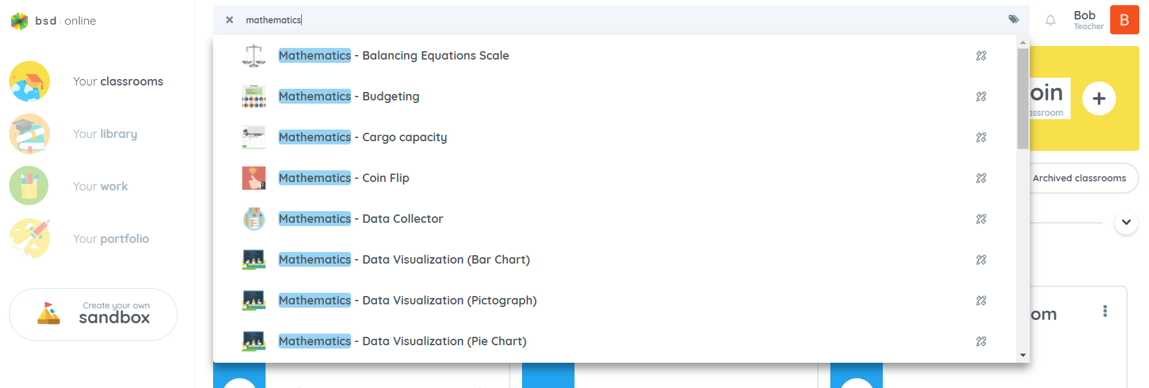The height and width of the screenshot is (388, 1149).
Task: Open the notifications bell
Action: point(1051,21)
